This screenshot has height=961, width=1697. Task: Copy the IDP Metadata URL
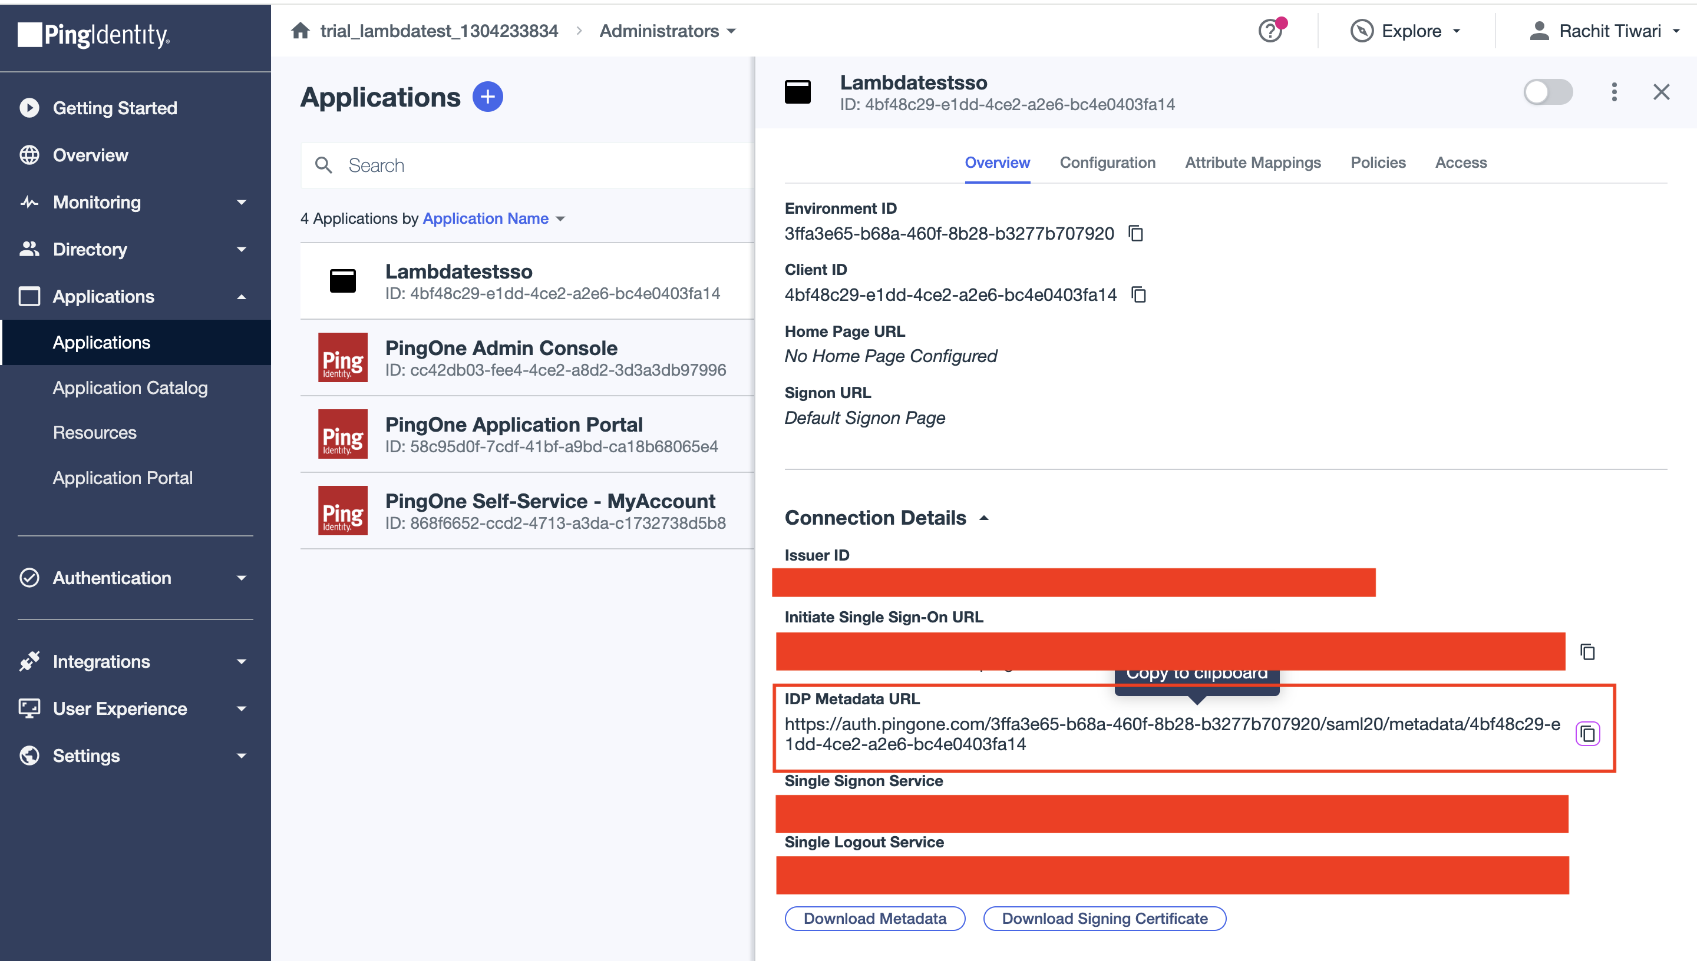pos(1587,733)
